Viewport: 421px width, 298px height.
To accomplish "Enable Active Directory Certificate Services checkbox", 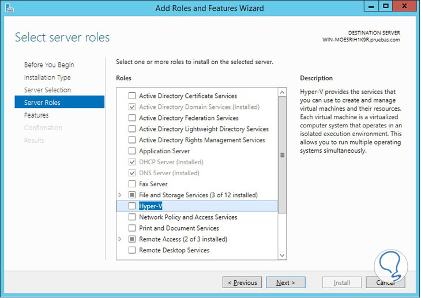I will 132,96.
